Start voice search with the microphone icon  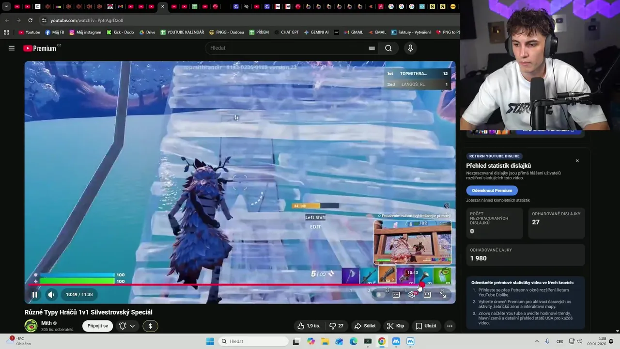point(410,48)
